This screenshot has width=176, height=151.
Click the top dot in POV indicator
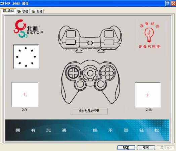click(x=26, y=48)
